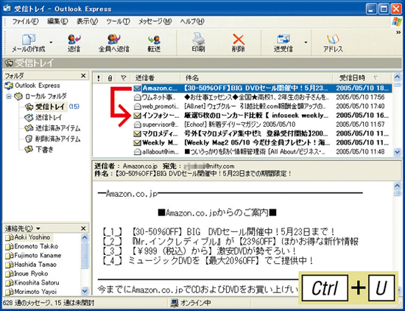Select the 送信済みアイテム folder
Screen dimensions: 405x311
point(52,128)
